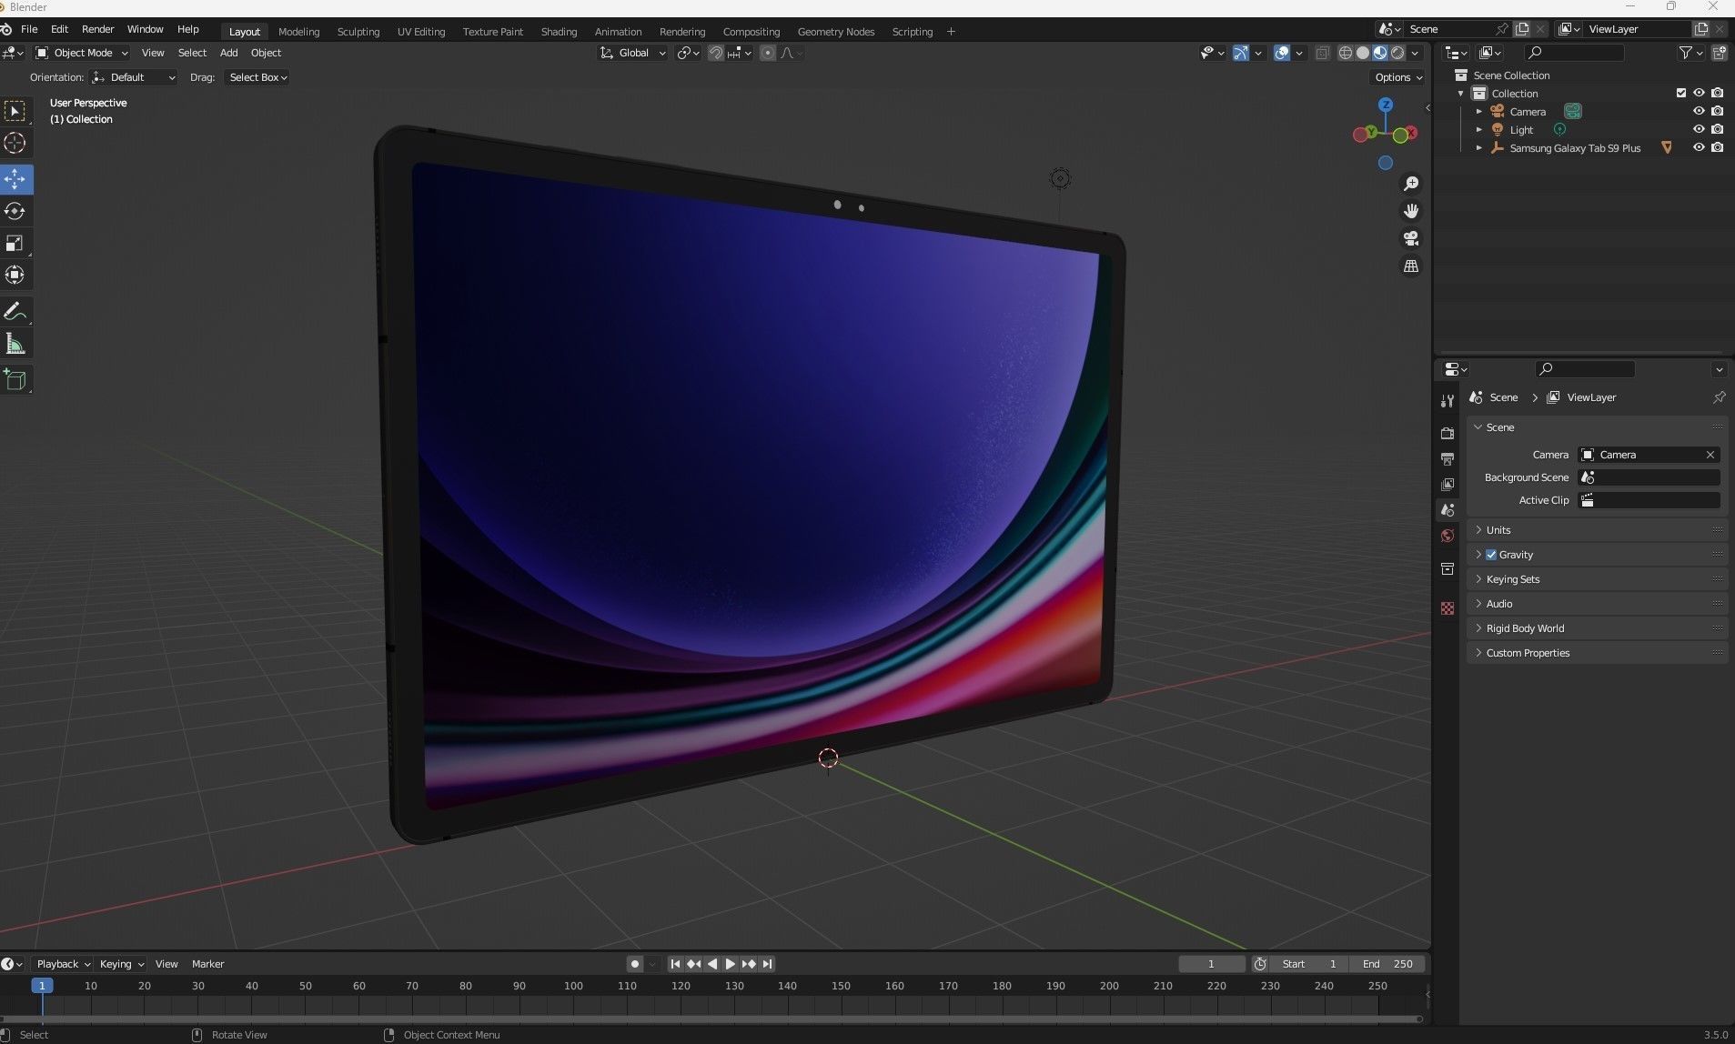Click the pan view hand icon
Image resolution: width=1735 pixels, height=1044 pixels.
(1411, 211)
